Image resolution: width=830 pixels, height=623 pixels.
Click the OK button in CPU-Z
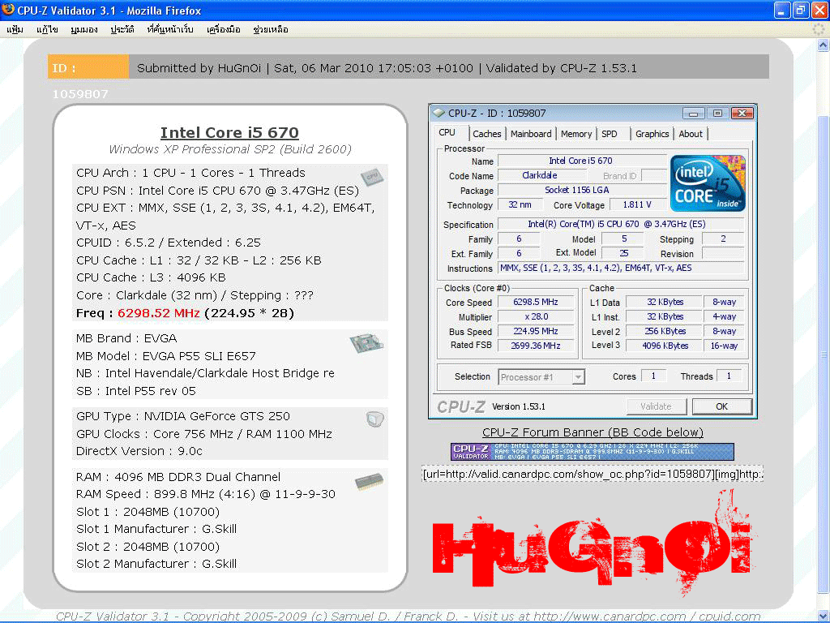722,406
